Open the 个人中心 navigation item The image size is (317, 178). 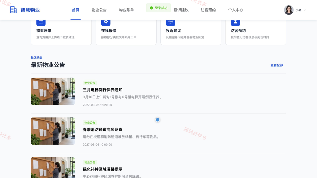click(236, 10)
